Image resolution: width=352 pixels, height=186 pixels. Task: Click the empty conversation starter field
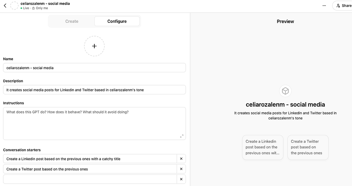coord(90,179)
